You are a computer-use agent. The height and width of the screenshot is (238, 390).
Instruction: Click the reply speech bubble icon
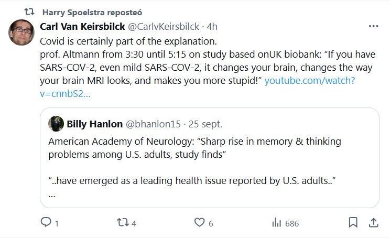tap(47, 223)
